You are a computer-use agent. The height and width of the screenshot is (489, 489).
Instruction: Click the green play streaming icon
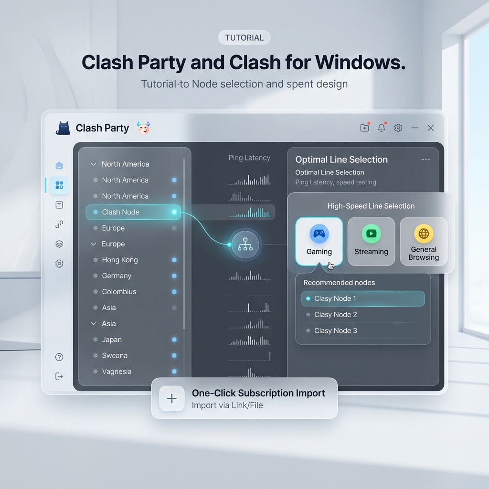coord(371,234)
